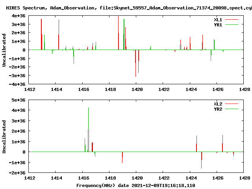
Task: Click the tallest green YR2 spike in the bottom plot
Action: point(88,130)
